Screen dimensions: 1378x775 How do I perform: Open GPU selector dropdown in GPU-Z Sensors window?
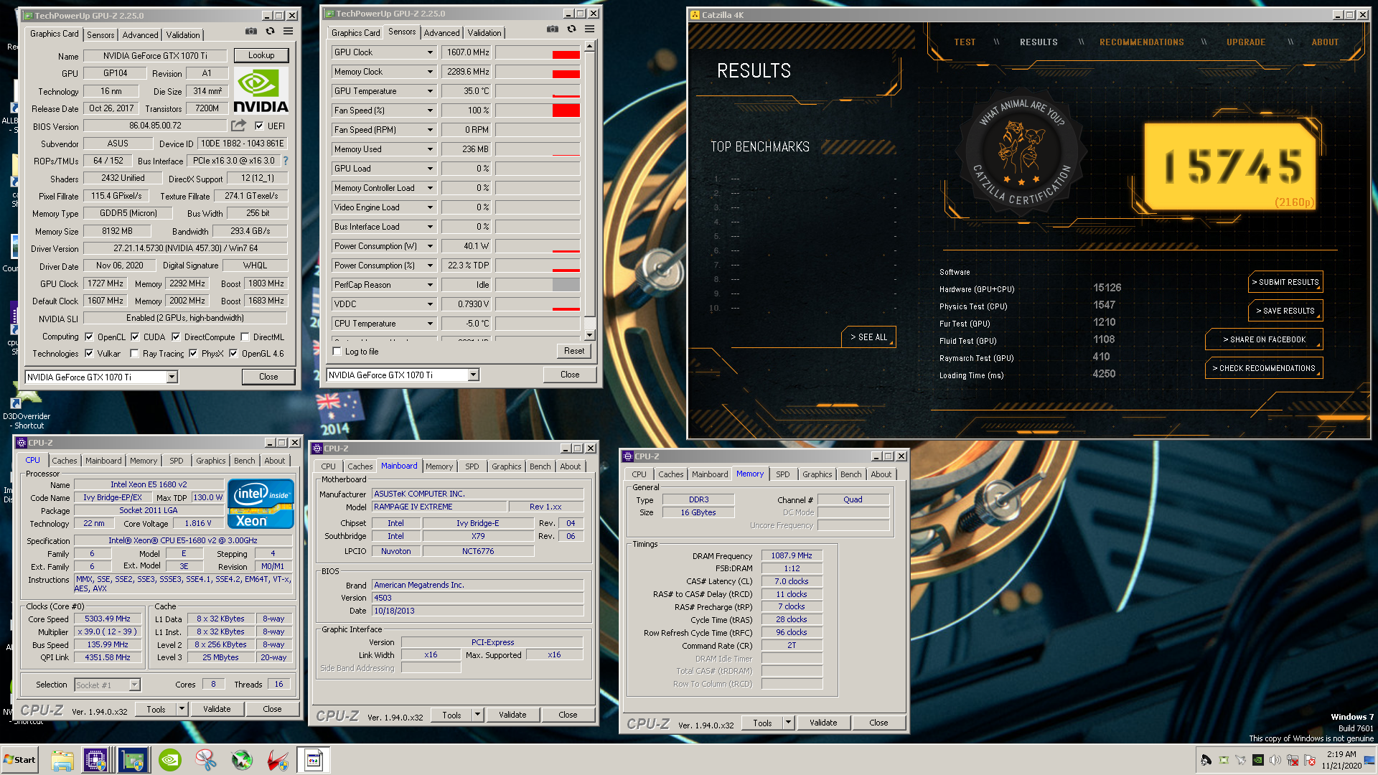473,375
